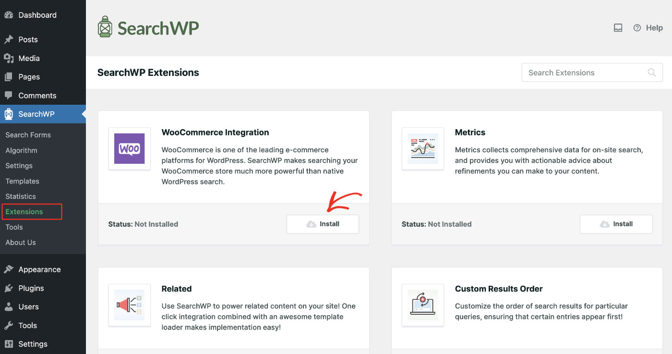Expand the Settings menu at sidebar bottom
This screenshot has width=672, height=354.
click(32, 344)
